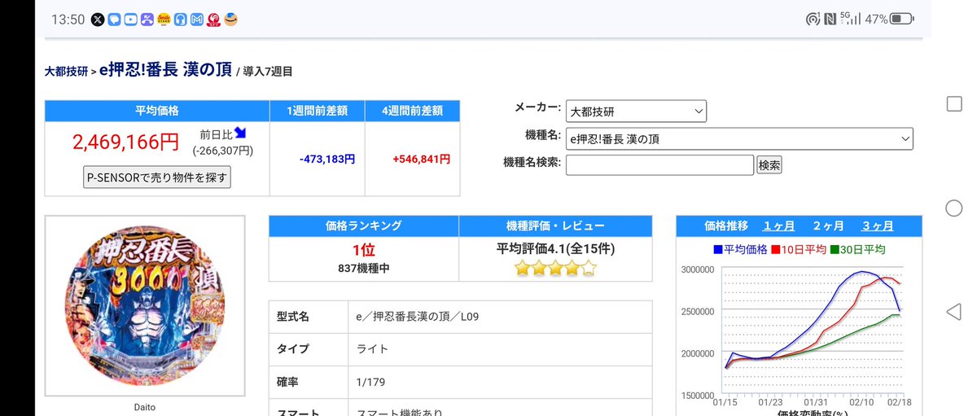Click the 平均評価4.1(全15件) review text
The image size is (977, 416).
pyautogui.click(x=555, y=249)
